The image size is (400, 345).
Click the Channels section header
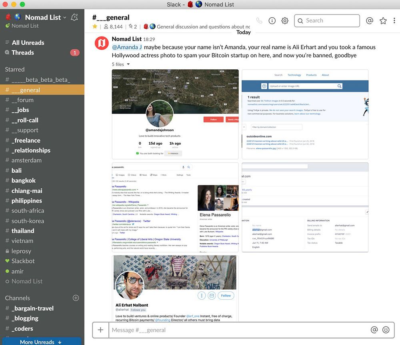(x=17, y=298)
